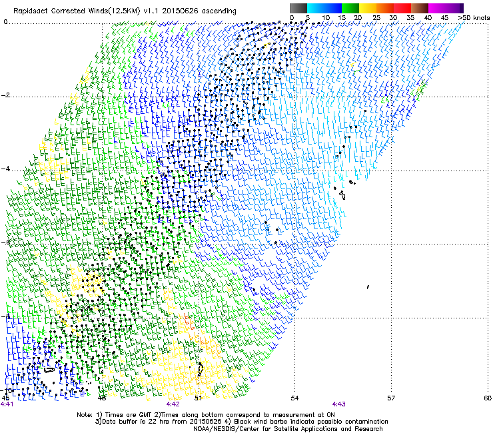Screen dimensions: 493x433
Task: Click the legend tick label '30'
Action: (x=393, y=18)
